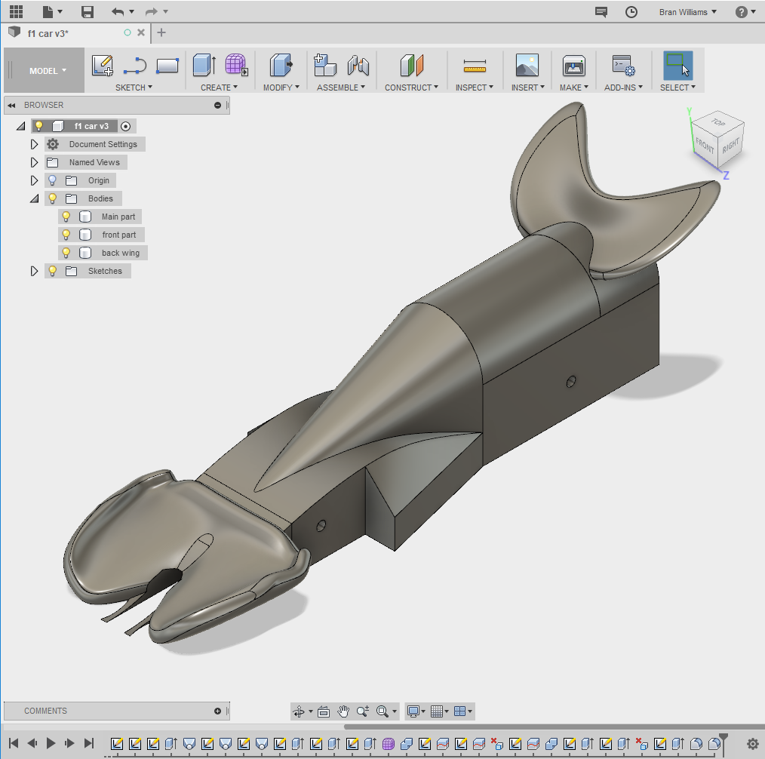Switch to the f1 car v3* document tab
This screenshot has width=765, height=759.
coord(48,33)
